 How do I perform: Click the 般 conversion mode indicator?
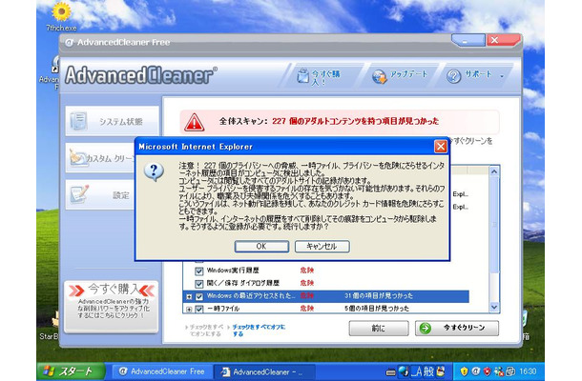(x=428, y=371)
